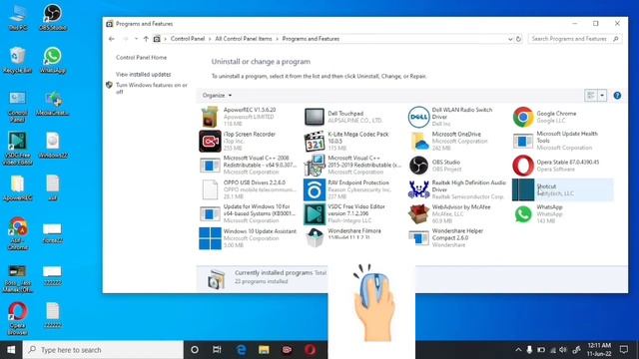The image size is (639, 359).
Task: Select the Shotcut program icon
Action: click(523, 189)
